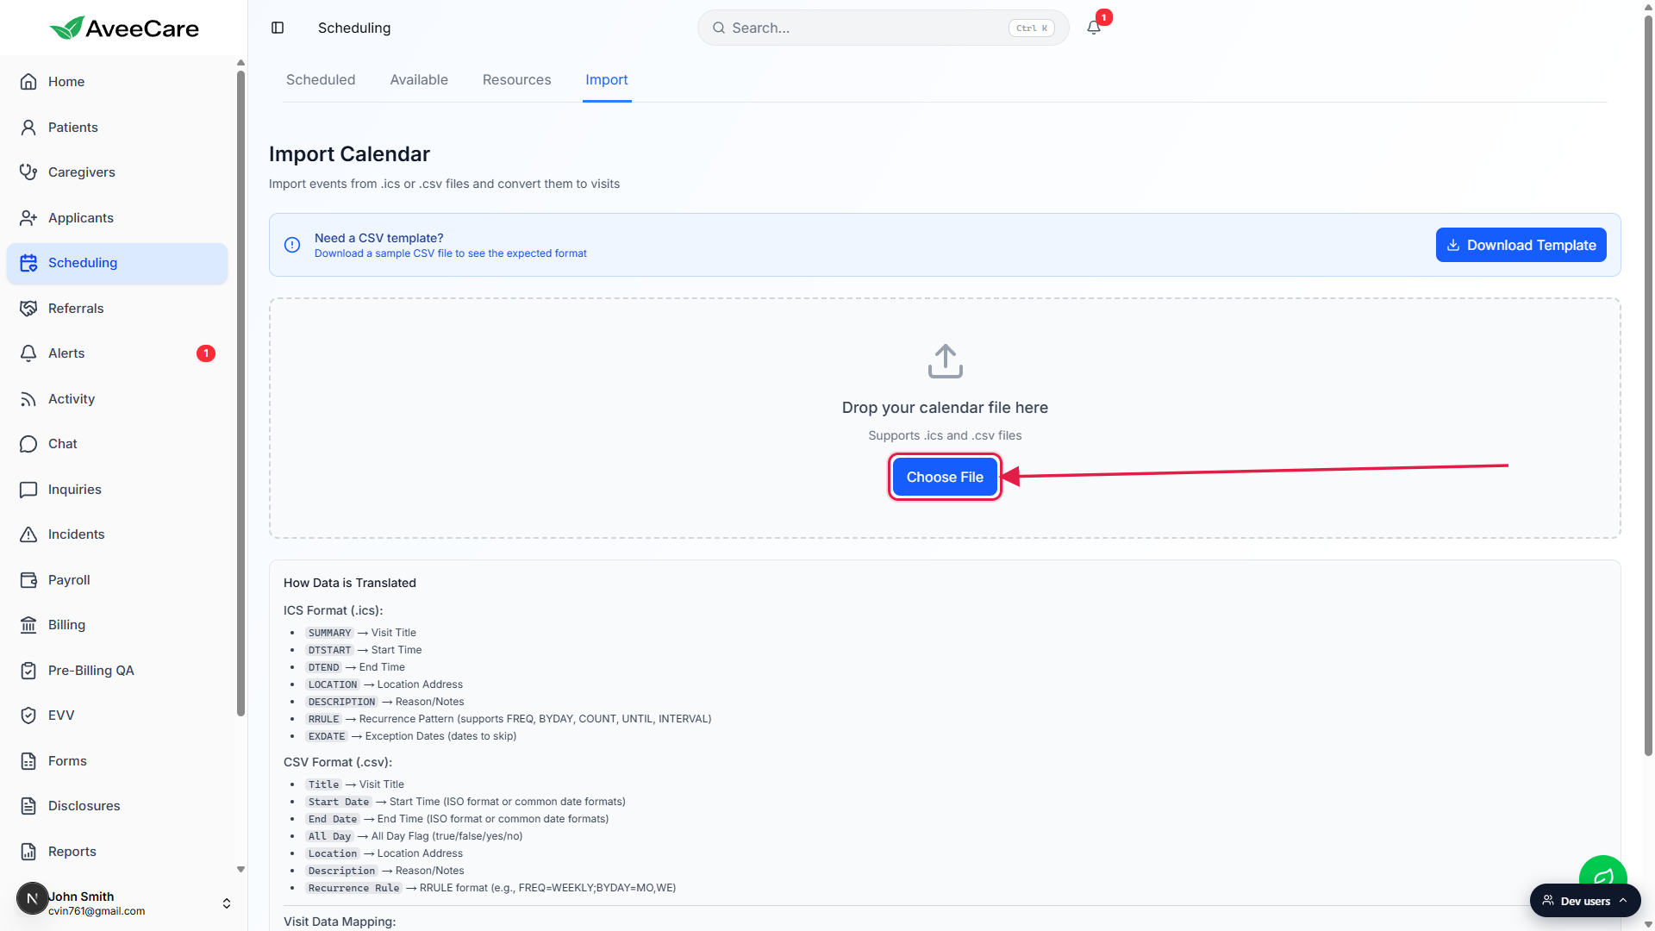The width and height of the screenshot is (1655, 931).
Task: Click the Applicants user-plus icon
Action: (x=28, y=218)
